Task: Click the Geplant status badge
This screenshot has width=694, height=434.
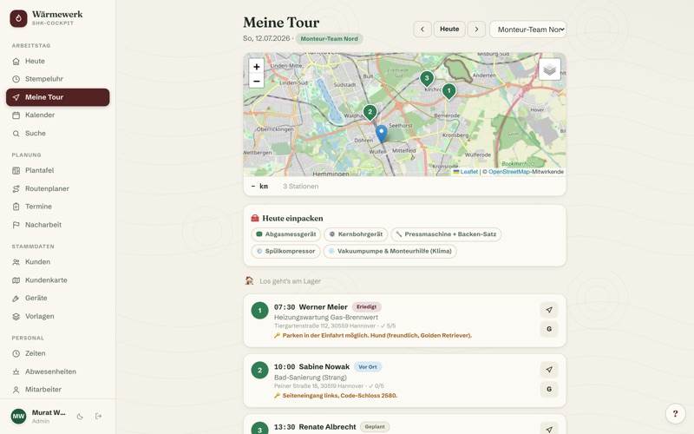Action: tap(375, 427)
